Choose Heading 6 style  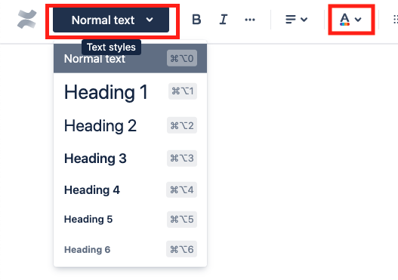[x=130, y=249]
